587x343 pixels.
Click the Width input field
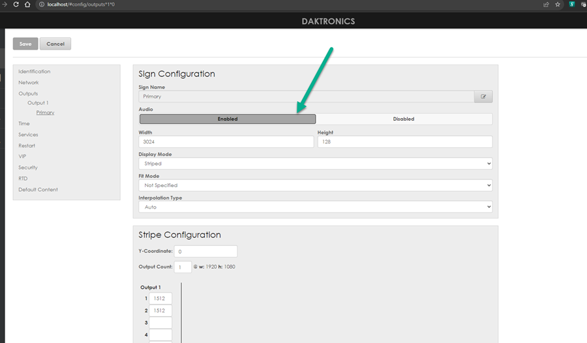pos(226,142)
